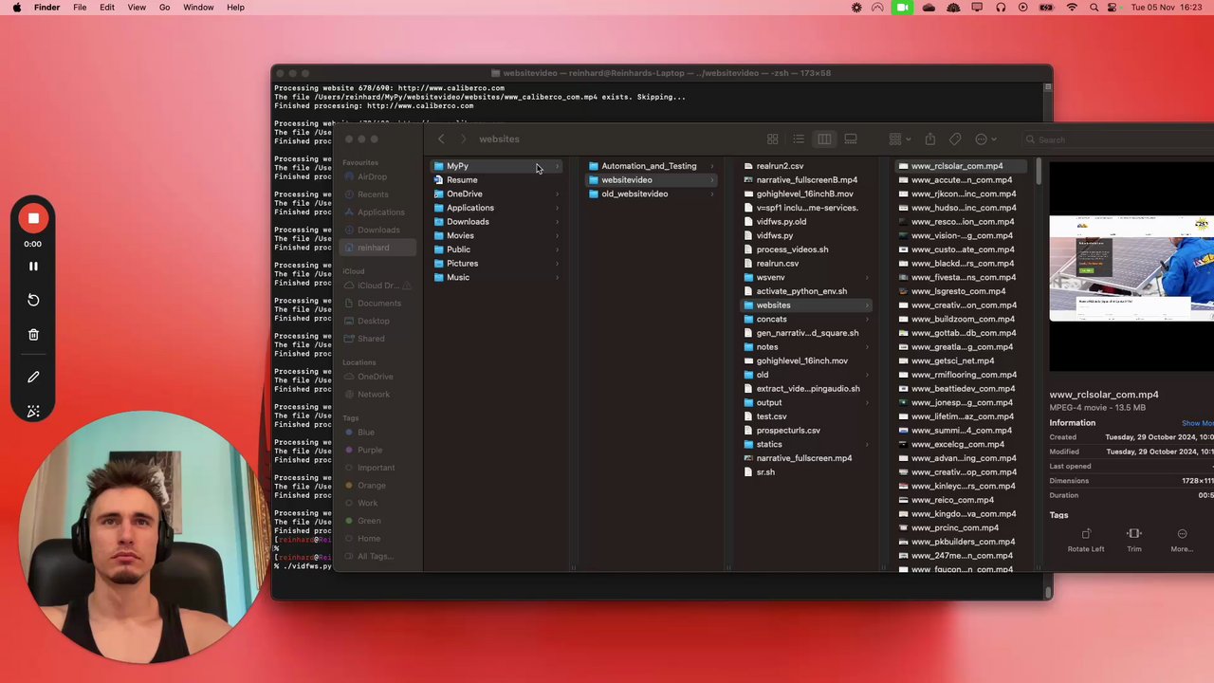Viewport: 1214px width, 683px height.
Task: Open the Wi-Fi menu bar icon
Action: [1072, 8]
